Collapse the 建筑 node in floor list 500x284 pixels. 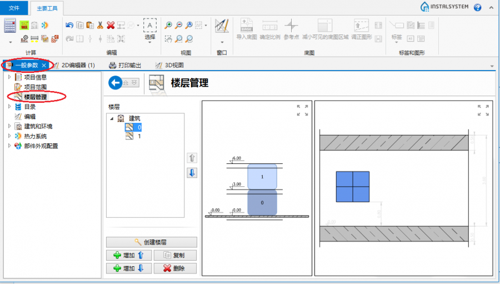tap(112, 118)
